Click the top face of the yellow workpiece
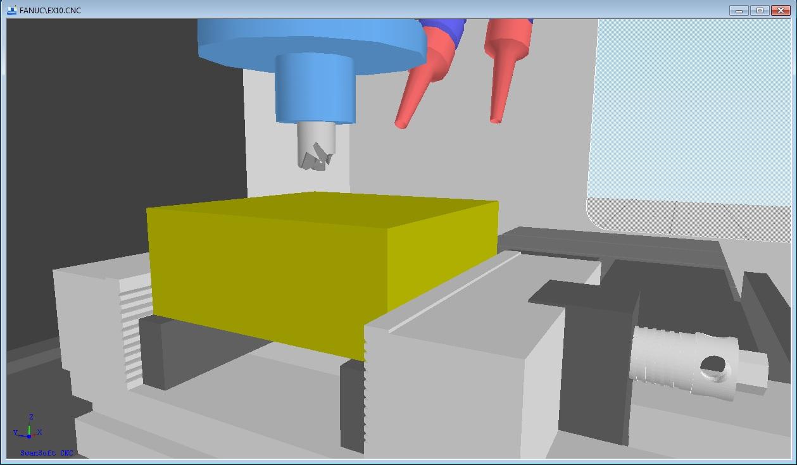This screenshot has width=797, height=465. coord(323,209)
